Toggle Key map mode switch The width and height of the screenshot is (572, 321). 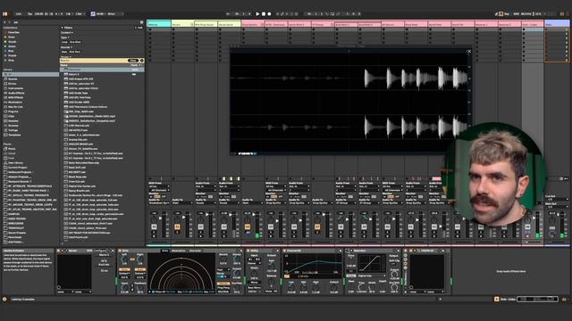click(507, 14)
